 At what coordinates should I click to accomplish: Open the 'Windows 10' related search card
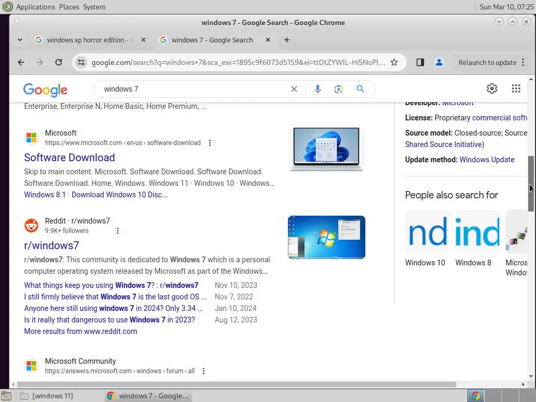pos(427,239)
